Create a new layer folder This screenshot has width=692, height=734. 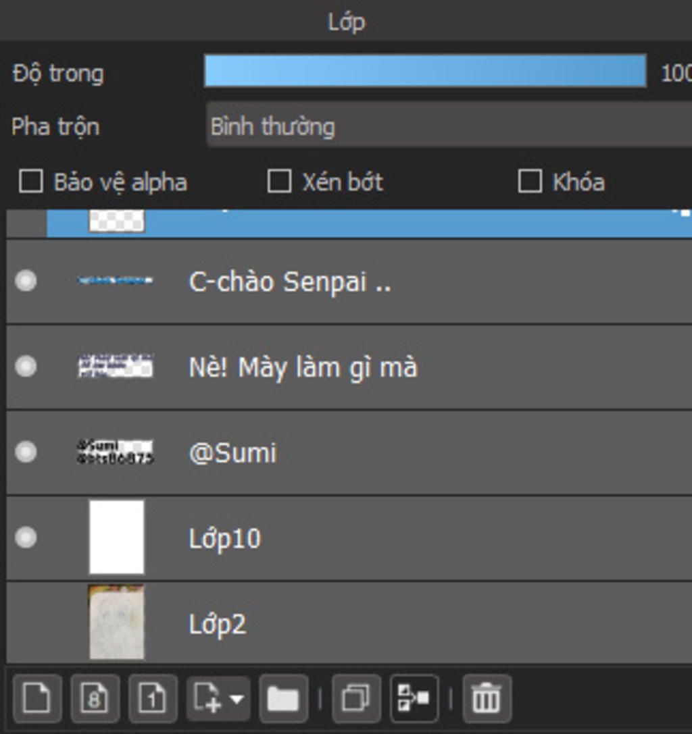[283, 698]
